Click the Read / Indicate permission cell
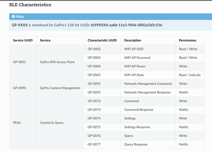 tap(190, 75)
